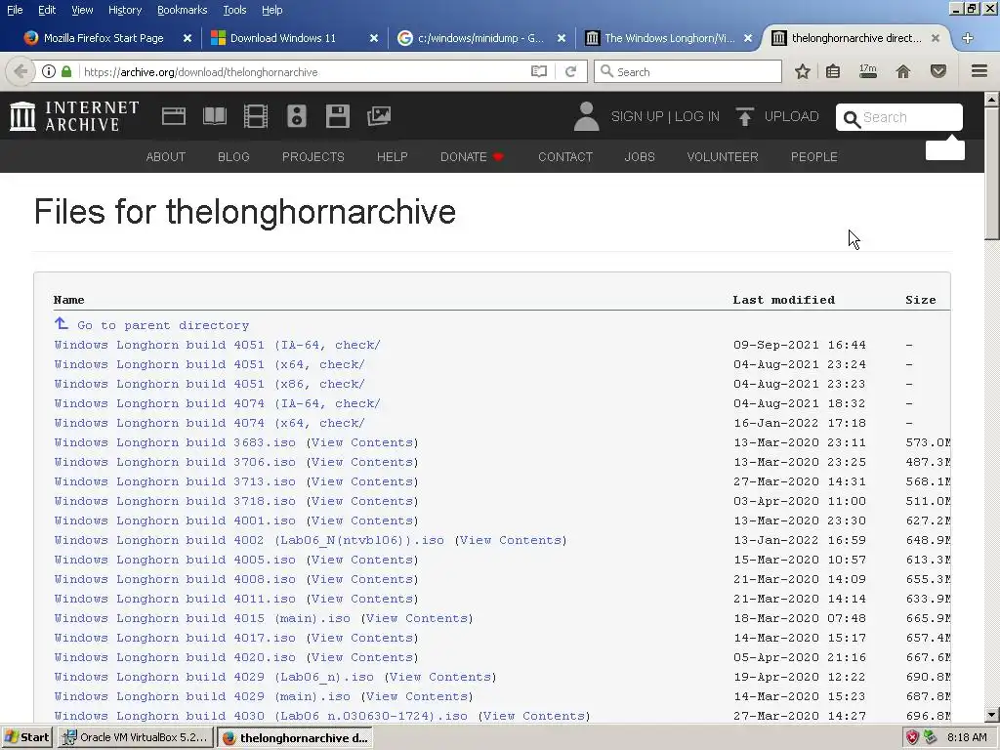The width and height of the screenshot is (1000, 750).
Task: Open the BLOG navigation link
Action: click(x=233, y=157)
